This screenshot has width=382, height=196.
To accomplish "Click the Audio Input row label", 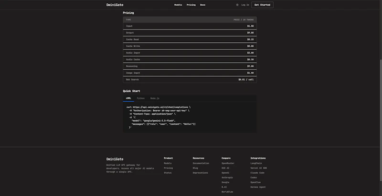I will pyautogui.click(x=133, y=53).
